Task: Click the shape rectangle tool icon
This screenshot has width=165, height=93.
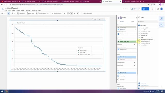Action: coord(78,13)
